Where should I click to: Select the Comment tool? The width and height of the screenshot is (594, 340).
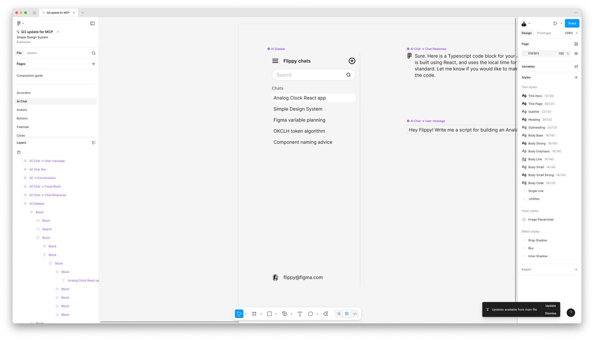point(311,314)
